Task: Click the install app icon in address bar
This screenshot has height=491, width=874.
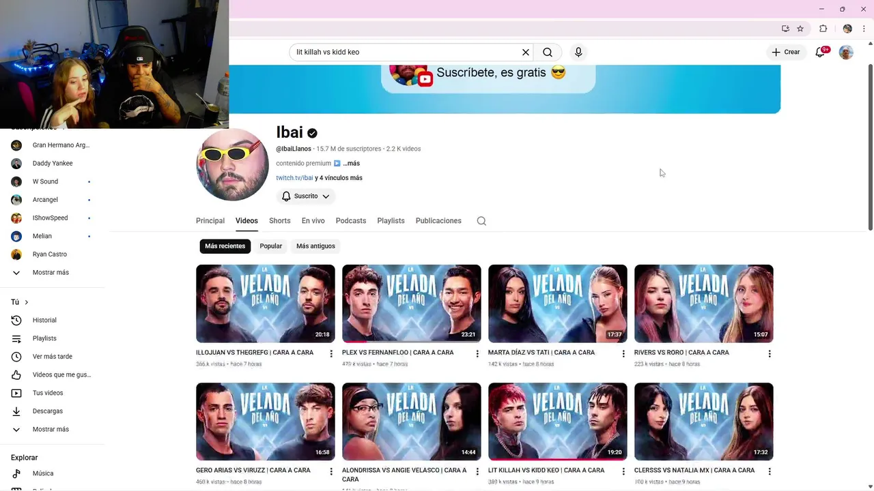Action: (785, 29)
